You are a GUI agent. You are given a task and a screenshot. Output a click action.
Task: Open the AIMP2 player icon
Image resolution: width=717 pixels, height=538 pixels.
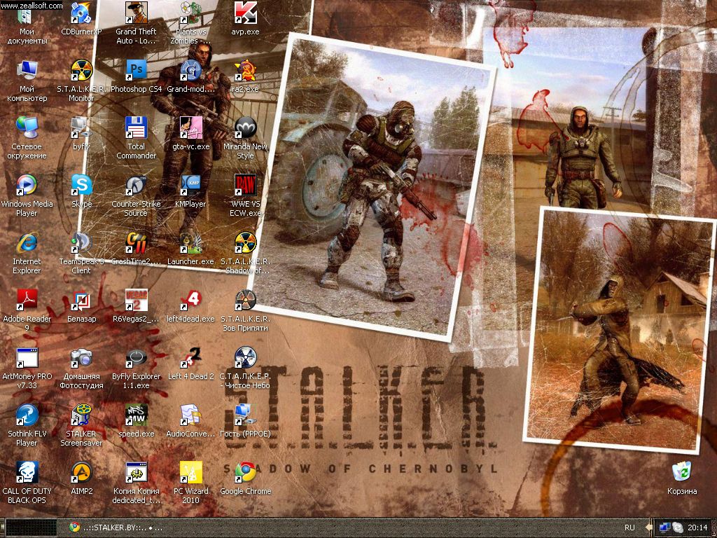81,473
